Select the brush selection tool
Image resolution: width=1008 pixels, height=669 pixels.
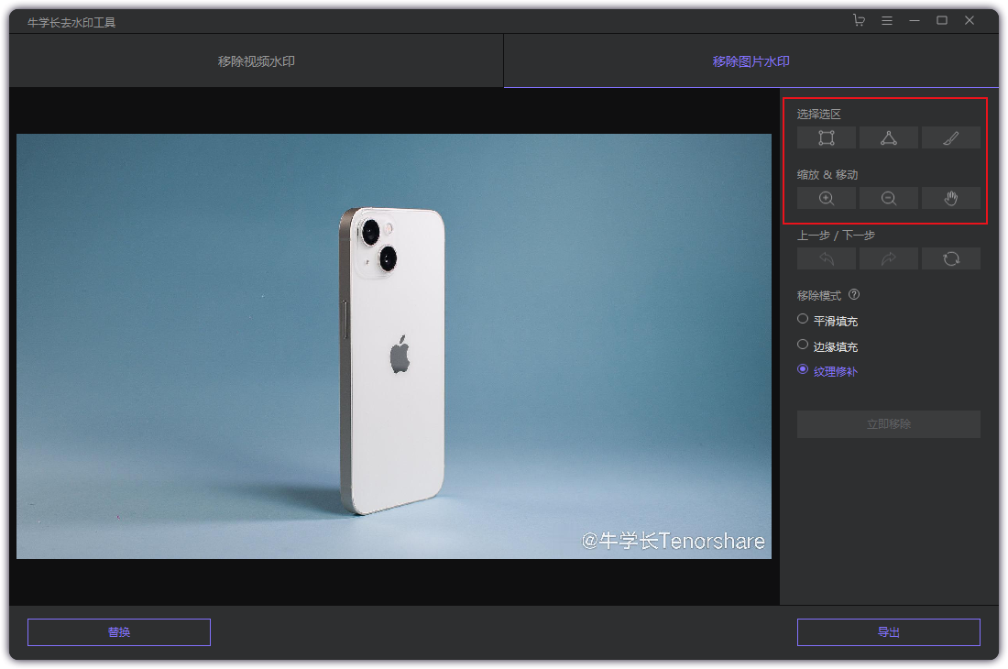pyautogui.click(x=951, y=138)
